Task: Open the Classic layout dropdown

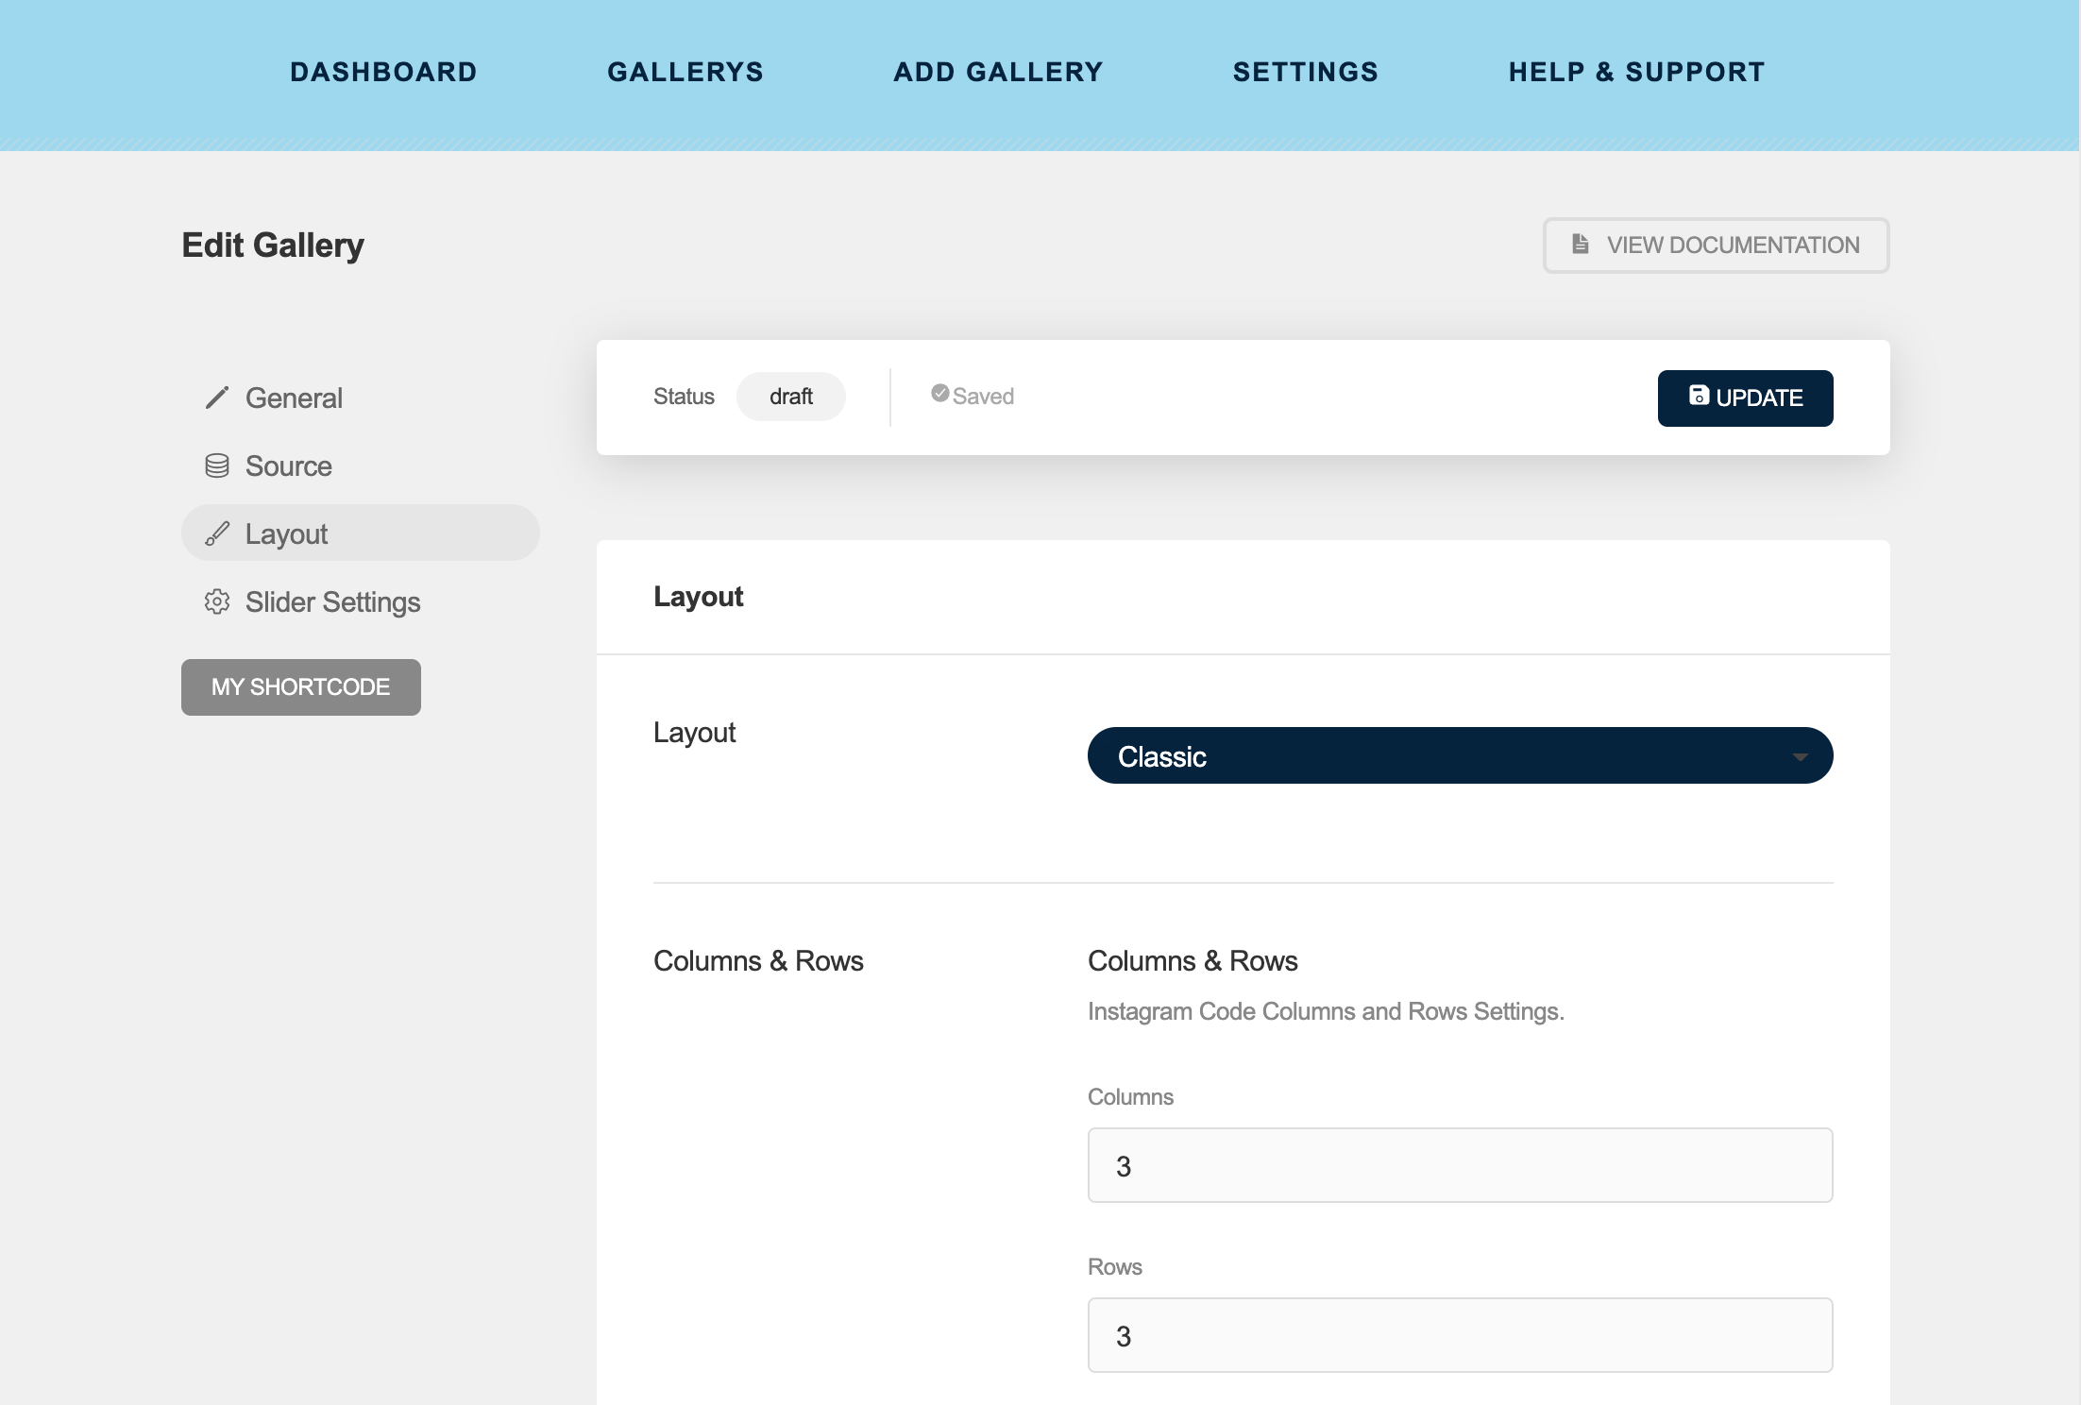Action: click(x=1459, y=755)
